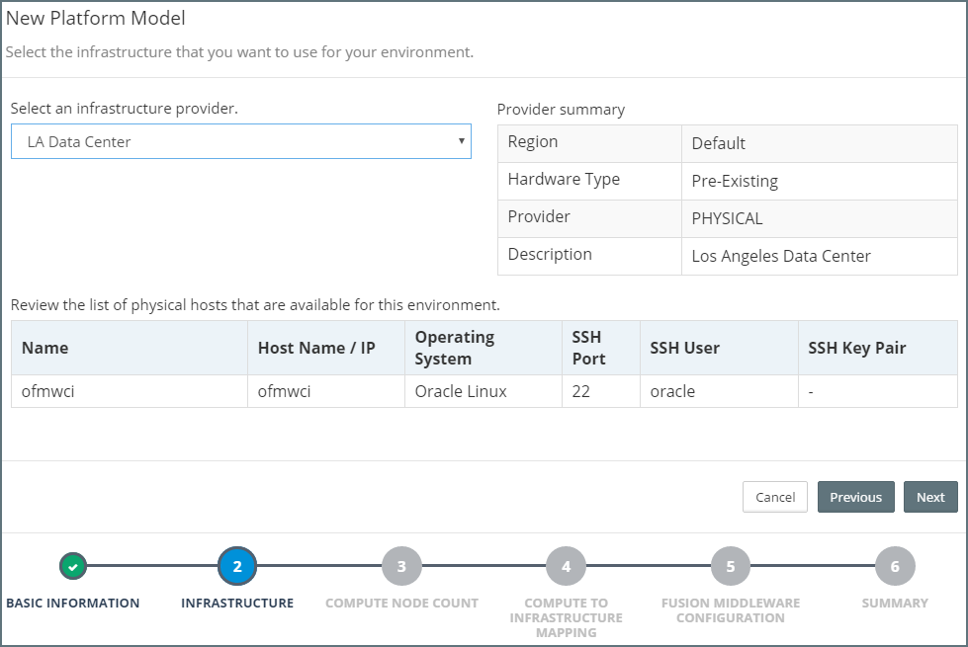Select step 4 circle in the wizard
This screenshot has width=968, height=647.
click(566, 566)
